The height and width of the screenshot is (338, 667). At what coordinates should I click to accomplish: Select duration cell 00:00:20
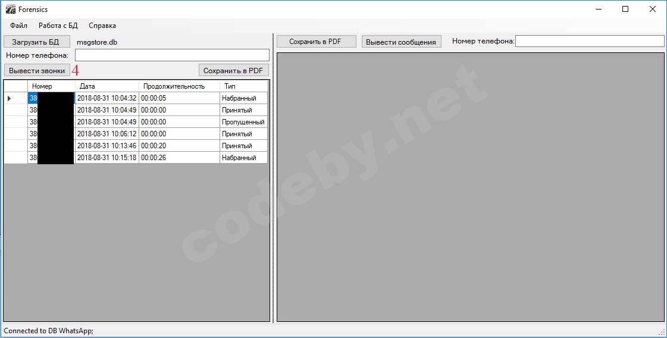(179, 146)
